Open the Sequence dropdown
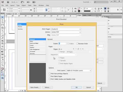The image size is (123, 92). tap(67, 55)
